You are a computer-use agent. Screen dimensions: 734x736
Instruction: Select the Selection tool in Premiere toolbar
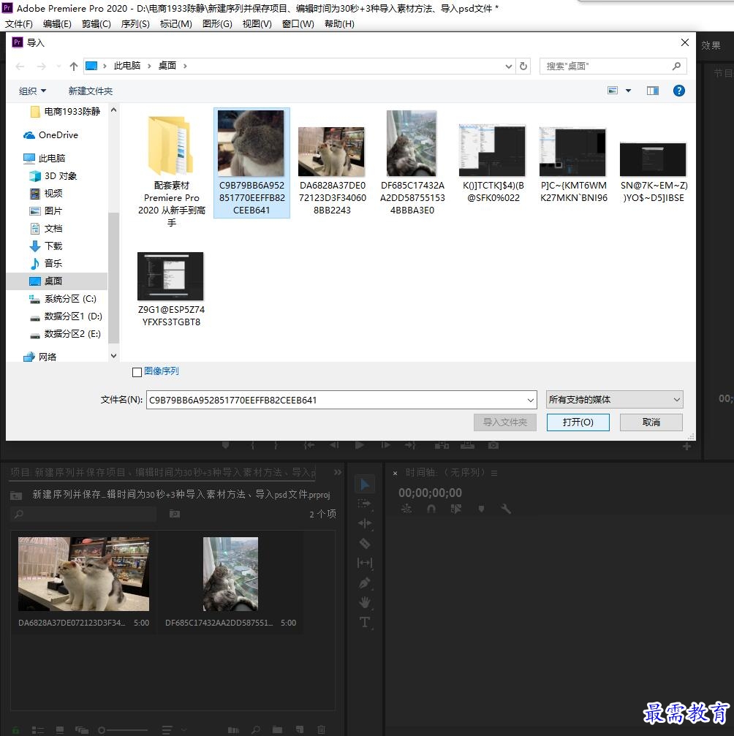pyautogui.click(x=364, y=484)
